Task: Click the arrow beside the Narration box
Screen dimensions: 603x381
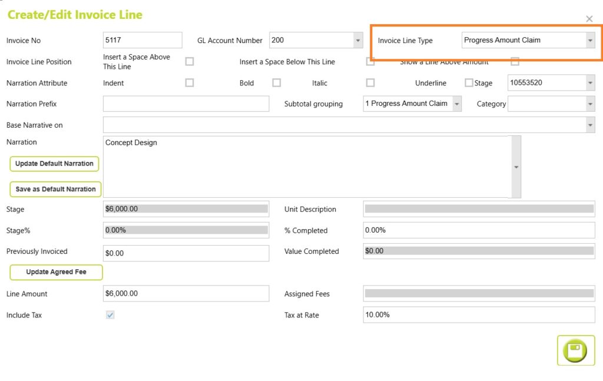Action: (516, 167)
